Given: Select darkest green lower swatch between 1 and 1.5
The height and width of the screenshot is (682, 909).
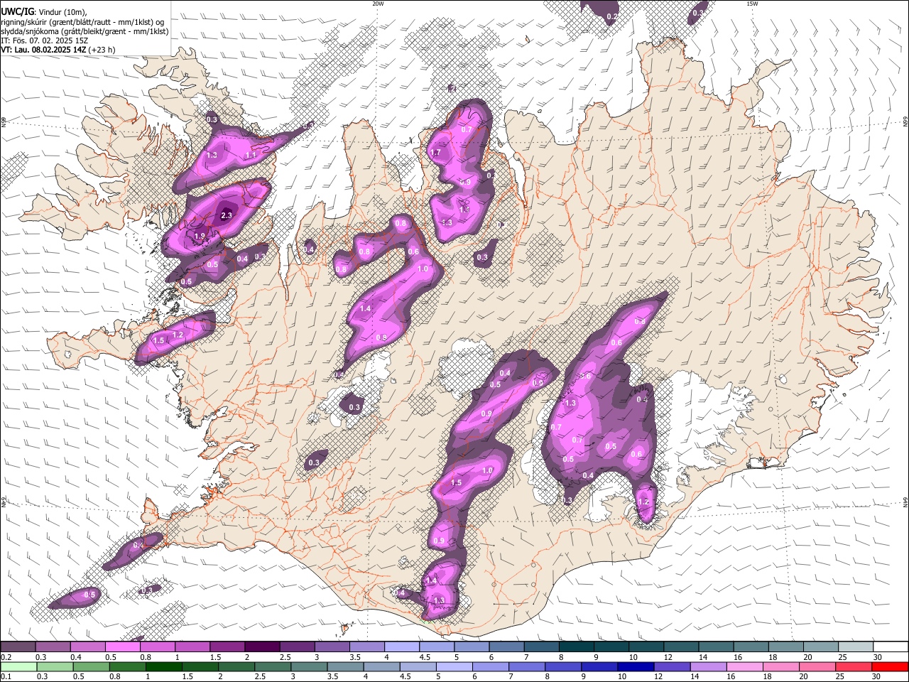Looking at the screenshot, I should [163, 666].
